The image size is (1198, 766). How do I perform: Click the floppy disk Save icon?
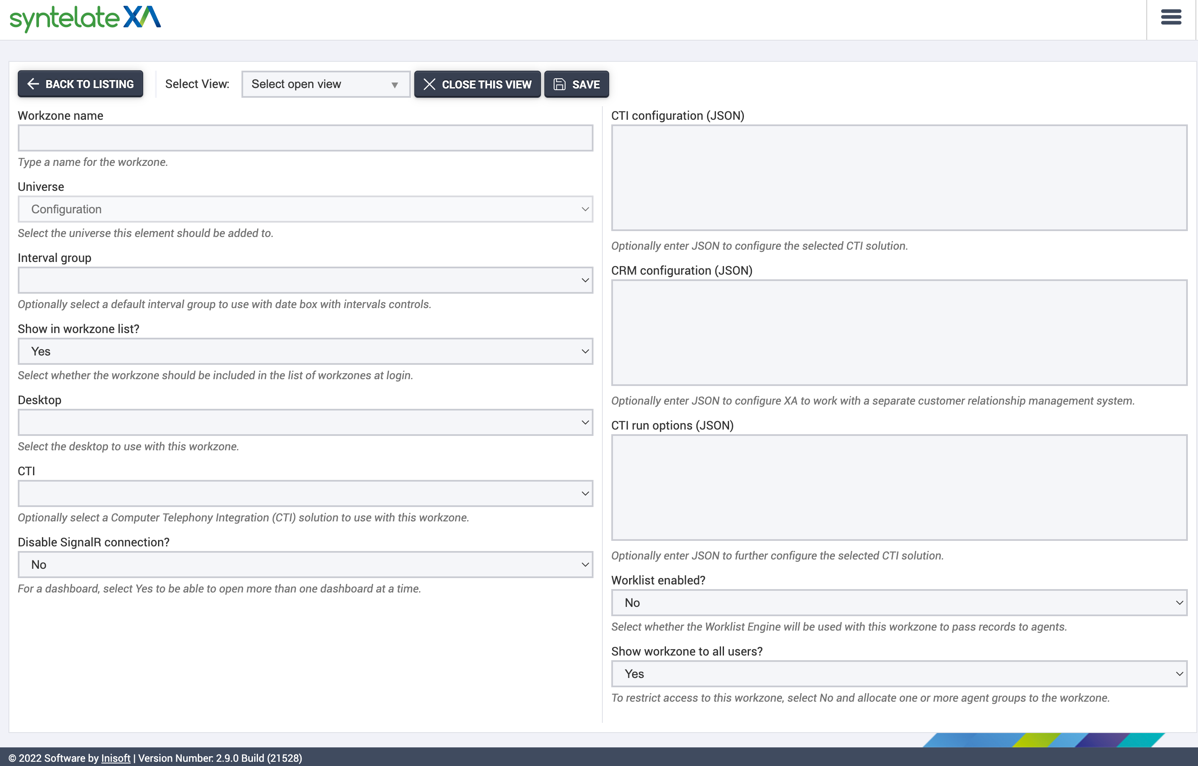tap(559, 85)
